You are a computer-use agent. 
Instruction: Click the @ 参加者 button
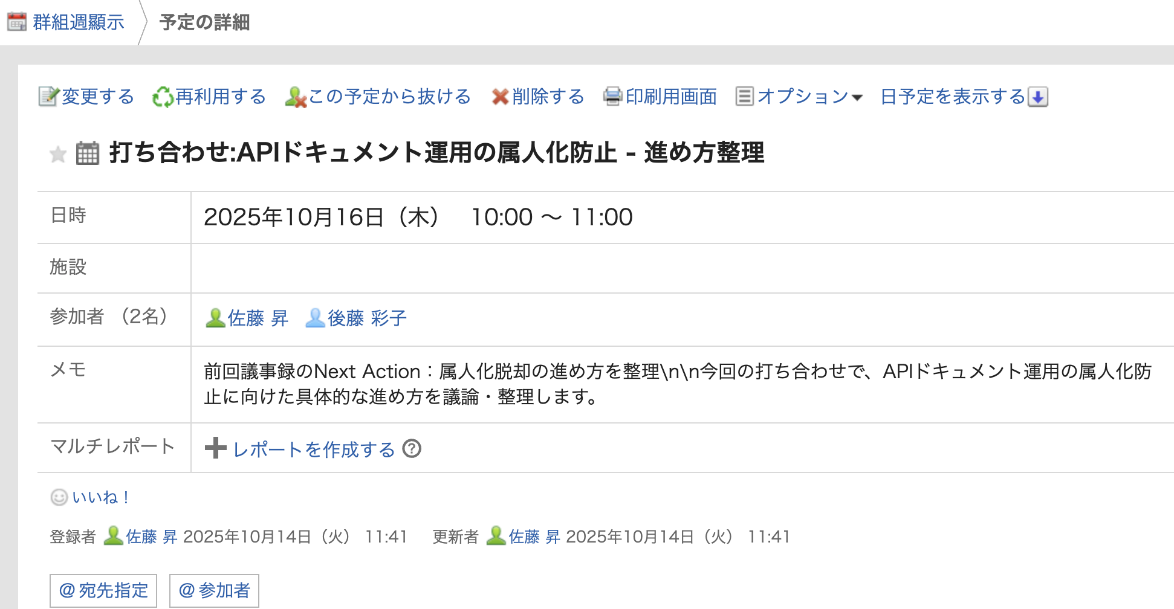tap(214, 590)
